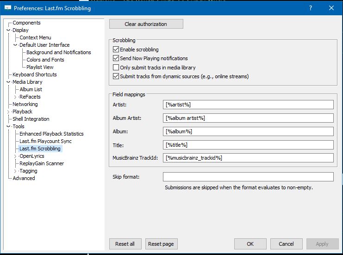
Task: Click the Preferences window title bar icon
Action: 8,8
